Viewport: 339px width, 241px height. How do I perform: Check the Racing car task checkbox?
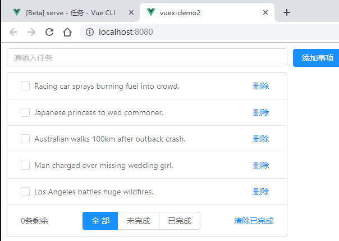[25, 86]
